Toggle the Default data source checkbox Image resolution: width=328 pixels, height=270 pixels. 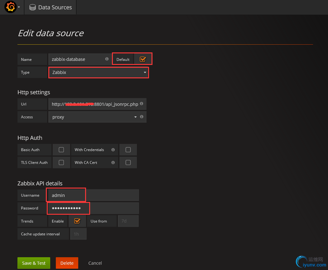coord(143,59)
